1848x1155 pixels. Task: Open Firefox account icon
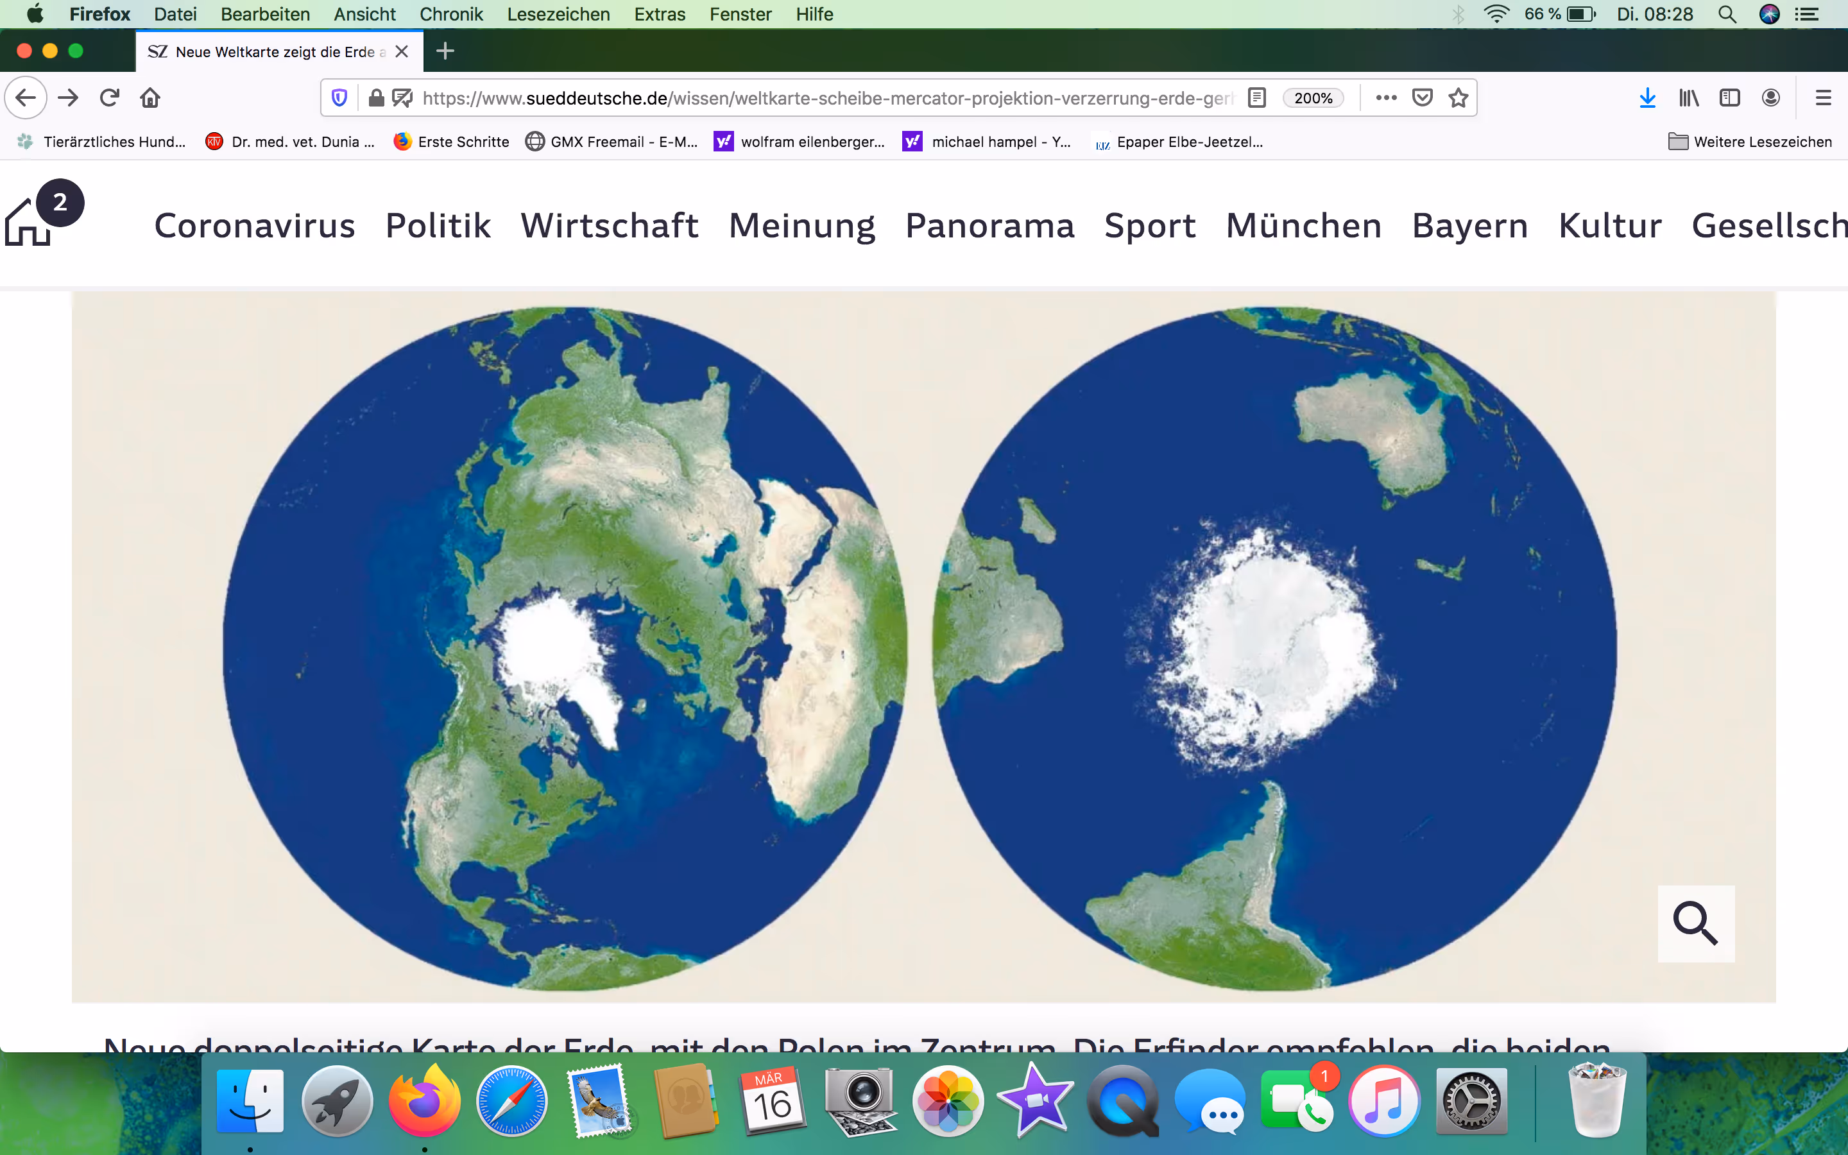tap(1771, 98)
